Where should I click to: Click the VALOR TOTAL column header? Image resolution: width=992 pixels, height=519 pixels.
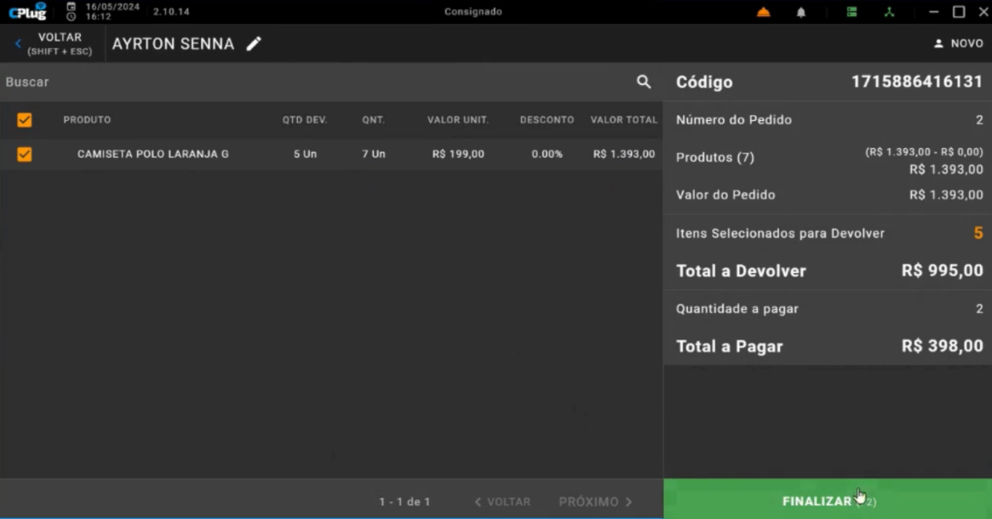pos(623,120)
